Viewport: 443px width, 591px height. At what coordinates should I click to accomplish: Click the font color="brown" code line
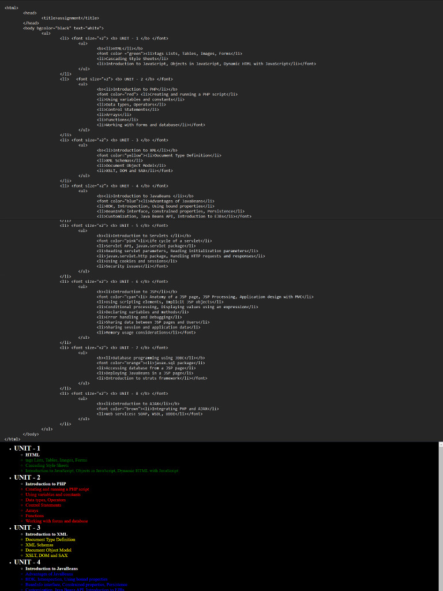pos(157,408)
